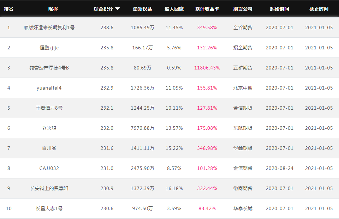
Task: Select the 累计收益率 column header
Action: (x=207, y=9)
